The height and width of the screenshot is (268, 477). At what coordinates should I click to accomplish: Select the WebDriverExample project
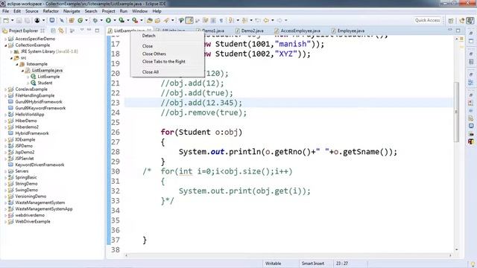[33, 222]
